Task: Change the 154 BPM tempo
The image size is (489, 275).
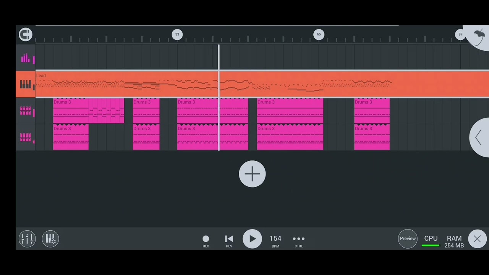Action: pos(275,241)
